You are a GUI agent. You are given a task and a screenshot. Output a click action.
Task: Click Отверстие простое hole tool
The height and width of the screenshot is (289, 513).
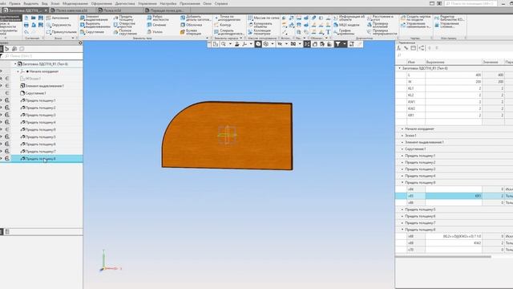coord(124,25)
